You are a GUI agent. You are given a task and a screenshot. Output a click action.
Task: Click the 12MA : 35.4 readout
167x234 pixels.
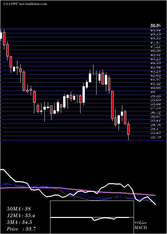pyautogui.click(x=22, y=216)
